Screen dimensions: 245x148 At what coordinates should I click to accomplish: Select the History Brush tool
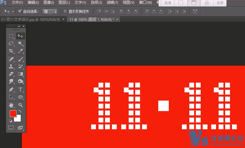(x=20, y=66)
